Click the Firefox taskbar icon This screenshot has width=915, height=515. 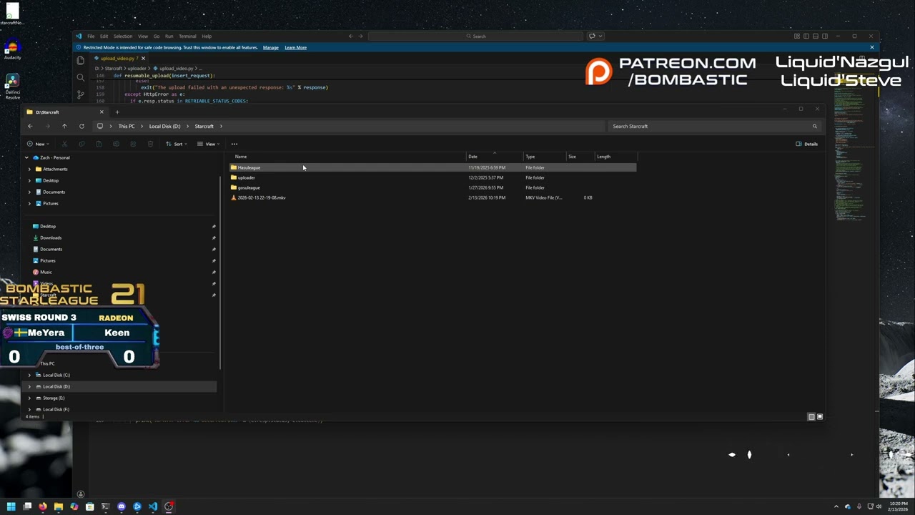[x=42, y=506]
